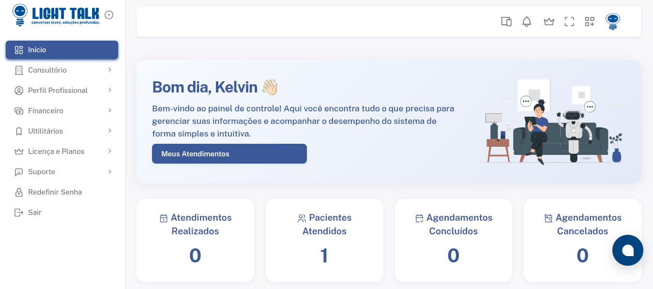Click Sair to log out
Screen dimensions: 653x289
click(35, 213)
